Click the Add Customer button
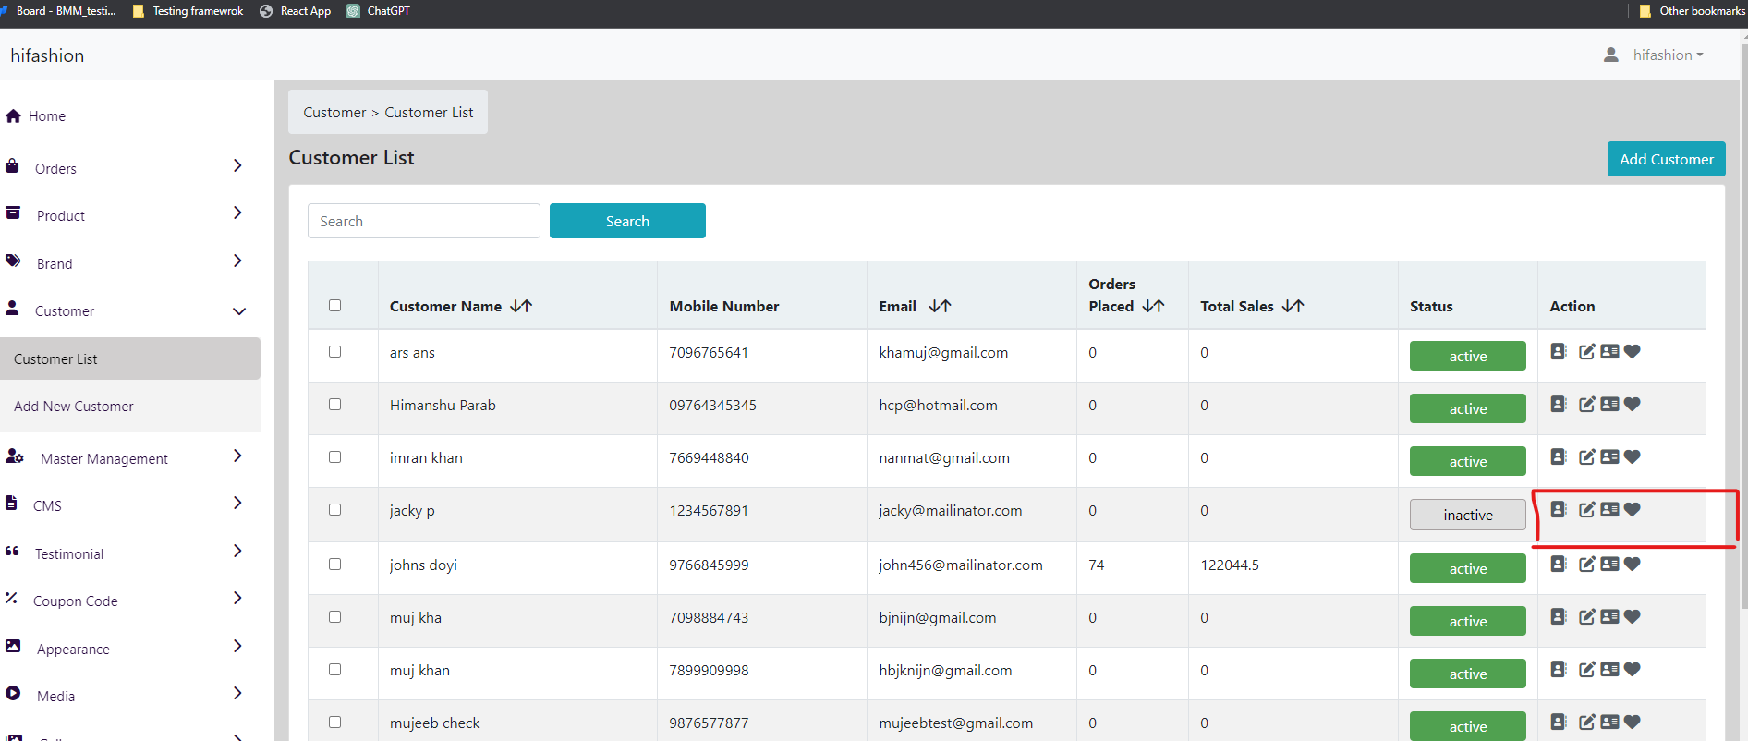Viewport: 1748px width, 741px height. point(1666,159)
